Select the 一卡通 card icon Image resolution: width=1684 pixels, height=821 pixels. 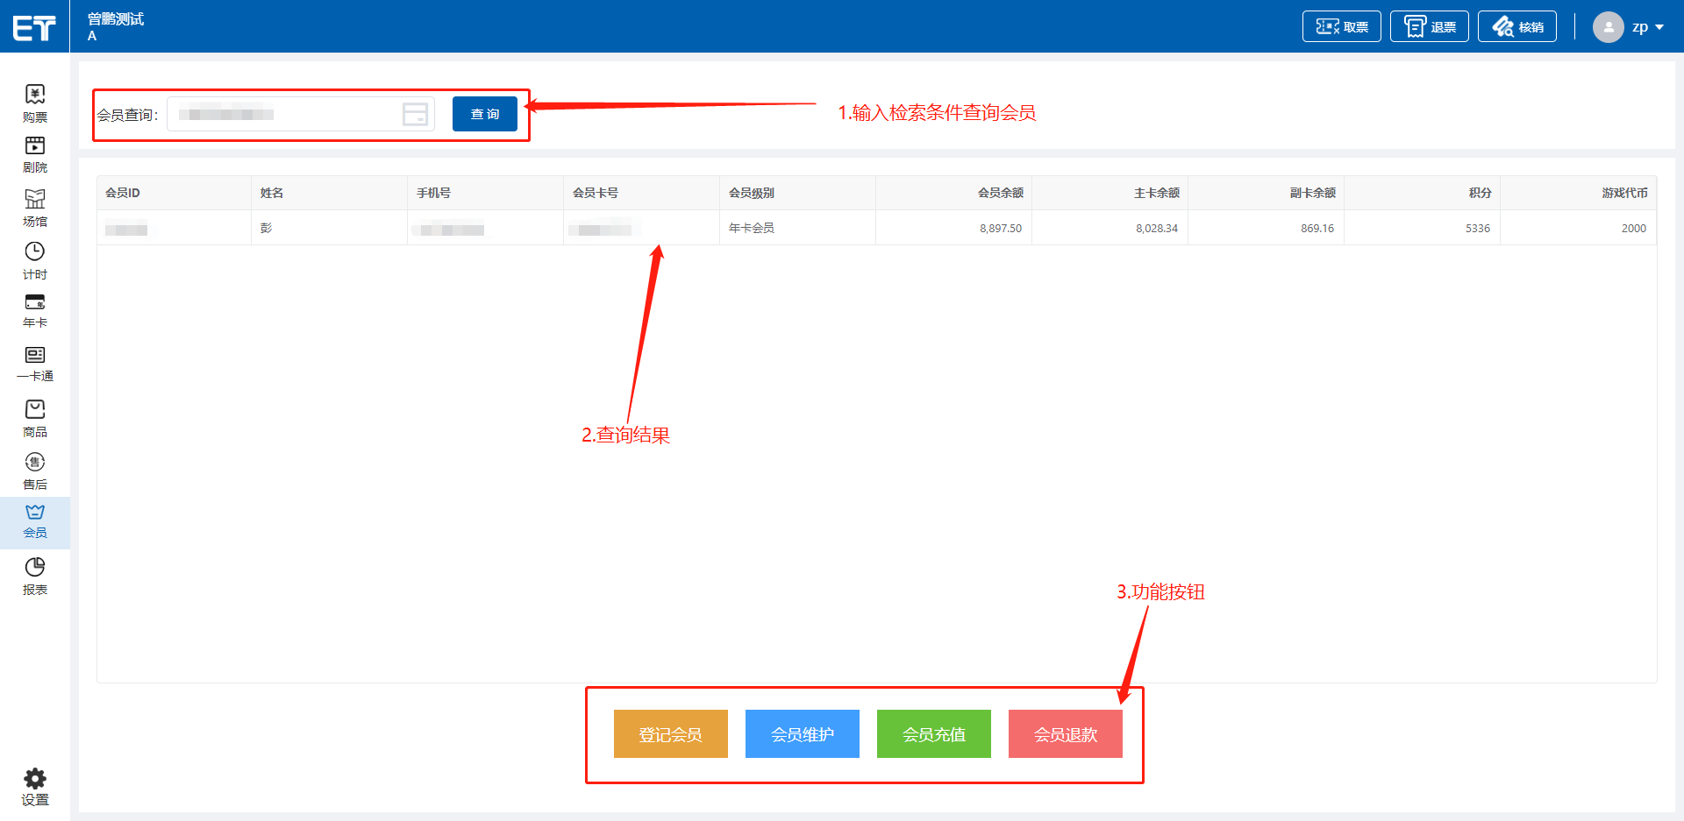(35, 355)
